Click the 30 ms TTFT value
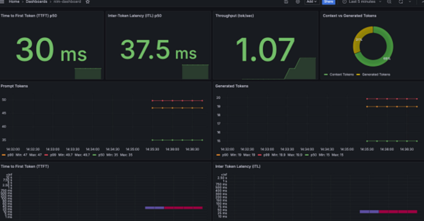The height and width of the screenshot is (221, 424). 51,50
